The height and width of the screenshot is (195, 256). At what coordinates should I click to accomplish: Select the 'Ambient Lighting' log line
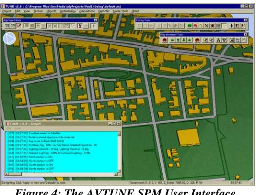point(49,153)
